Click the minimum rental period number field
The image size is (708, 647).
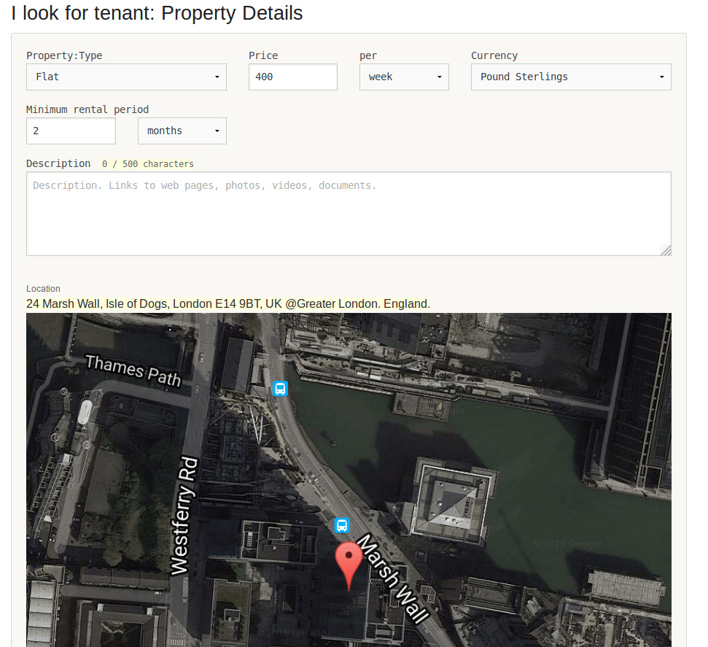(71, 131)
